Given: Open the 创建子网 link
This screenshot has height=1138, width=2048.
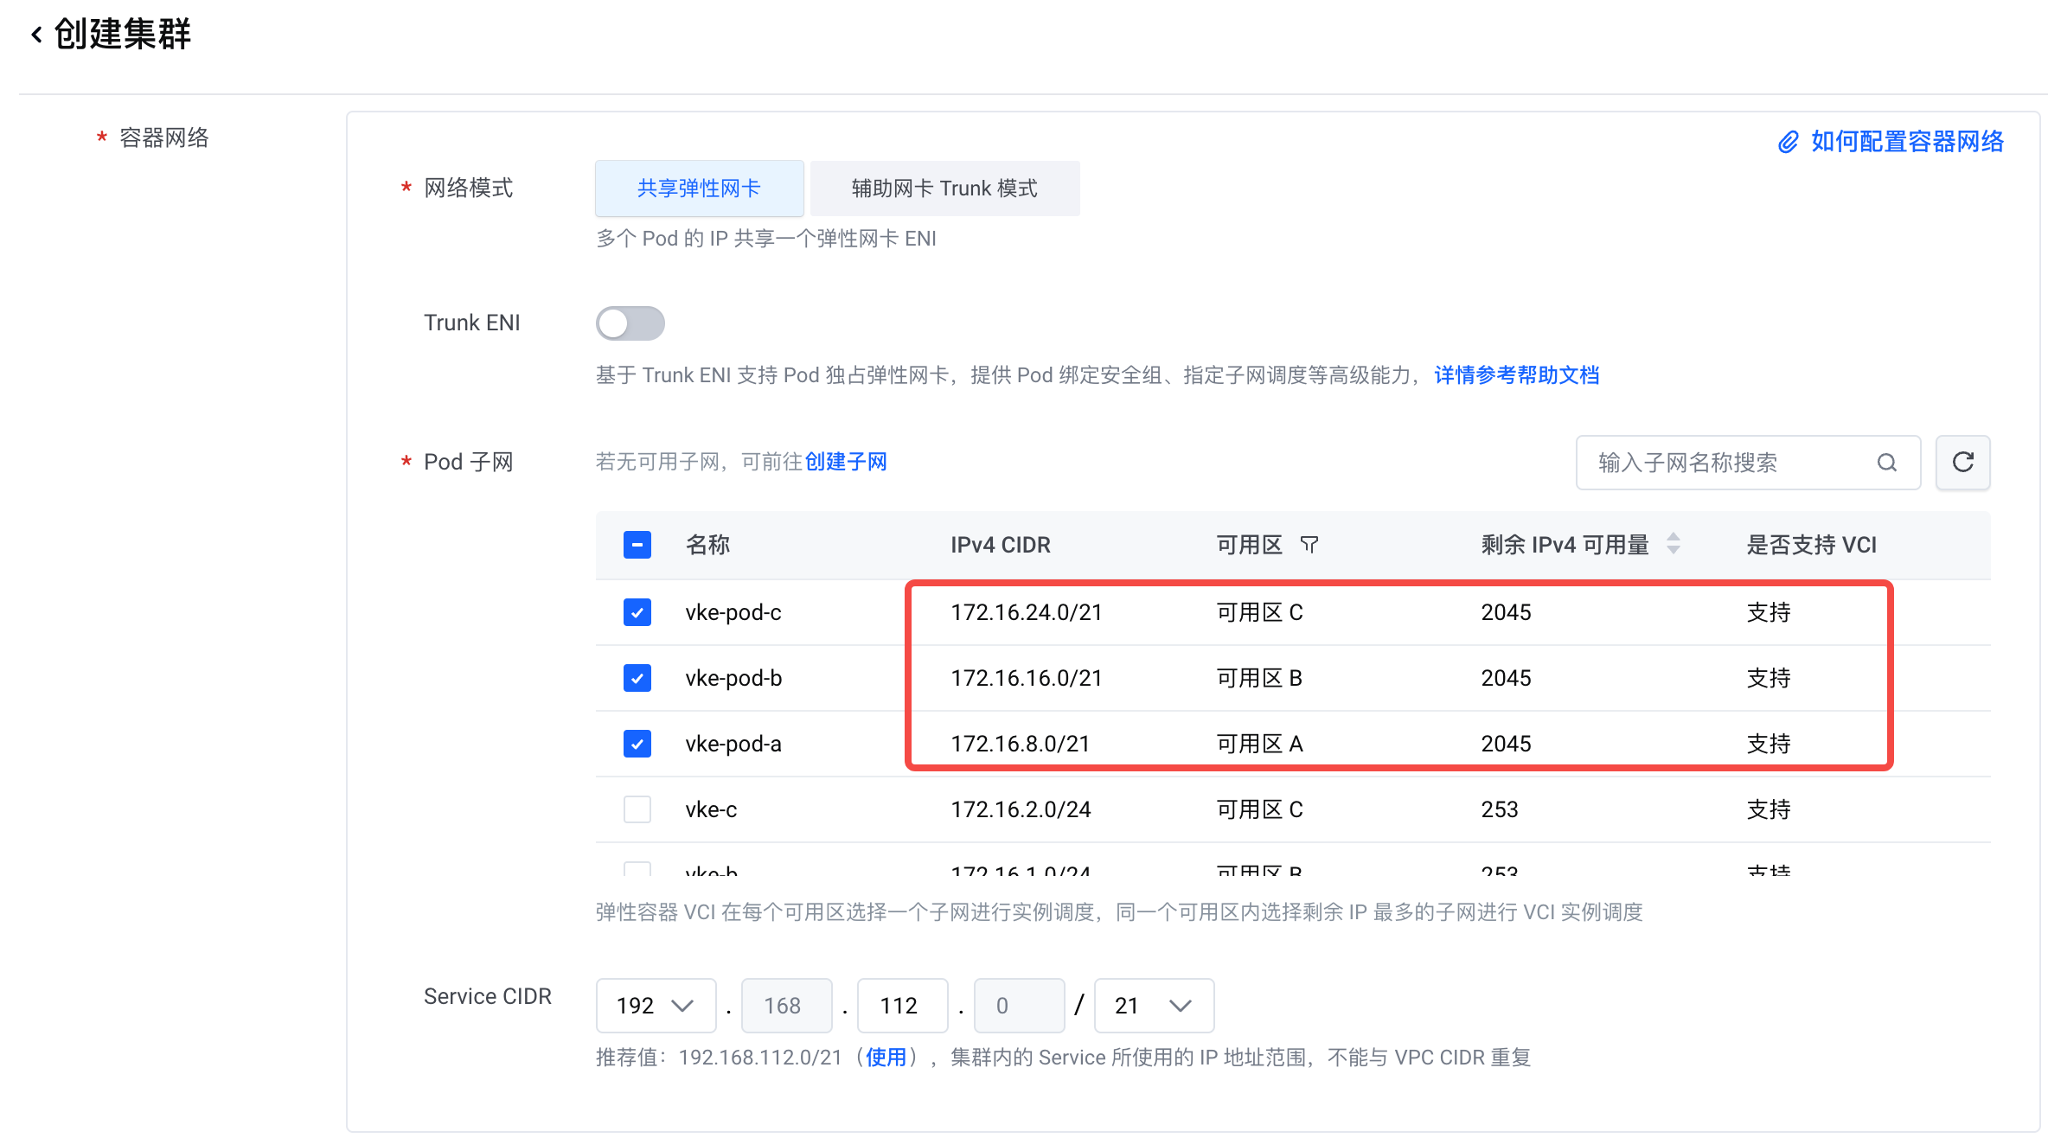Looking at the screenshot, I should (x=846, y=462).
